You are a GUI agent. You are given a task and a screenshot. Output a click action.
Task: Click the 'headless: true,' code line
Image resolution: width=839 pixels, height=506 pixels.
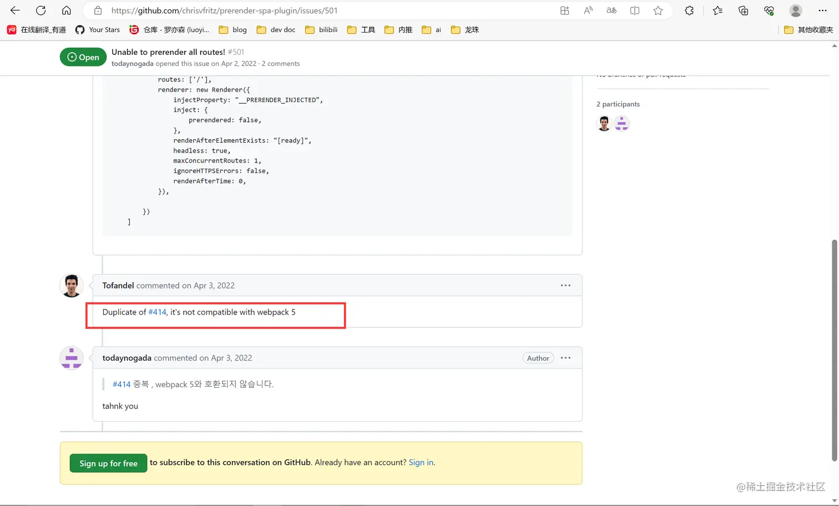(x=202, y=151)
